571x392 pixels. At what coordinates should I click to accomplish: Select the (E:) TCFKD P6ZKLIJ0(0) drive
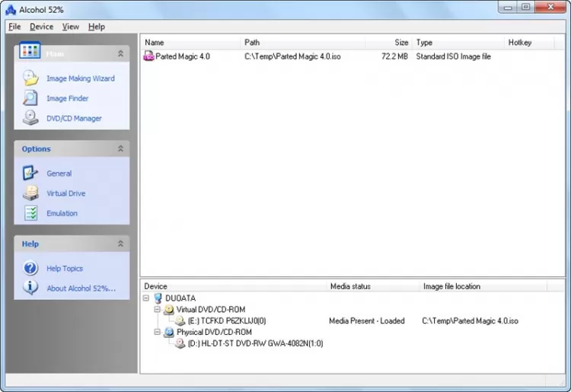(227, 320)
